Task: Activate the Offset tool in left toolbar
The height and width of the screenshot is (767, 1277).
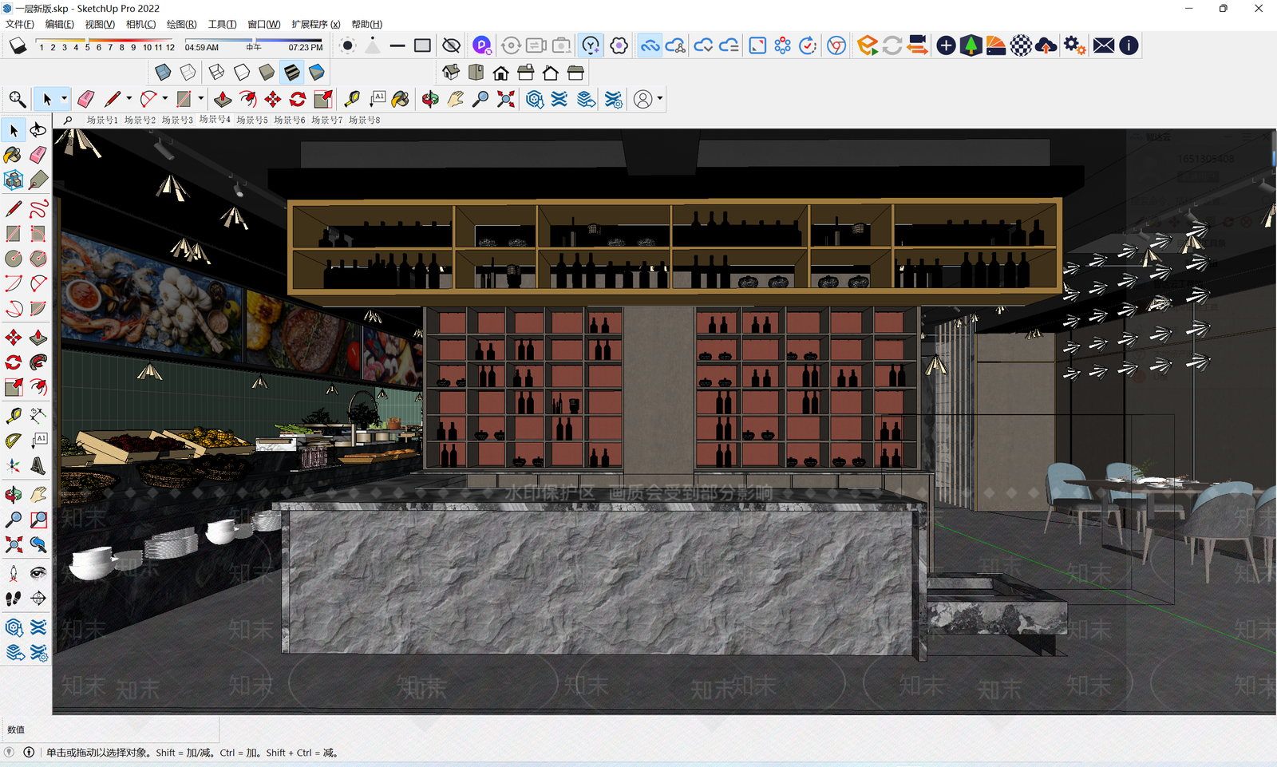Action: [38, 387]
